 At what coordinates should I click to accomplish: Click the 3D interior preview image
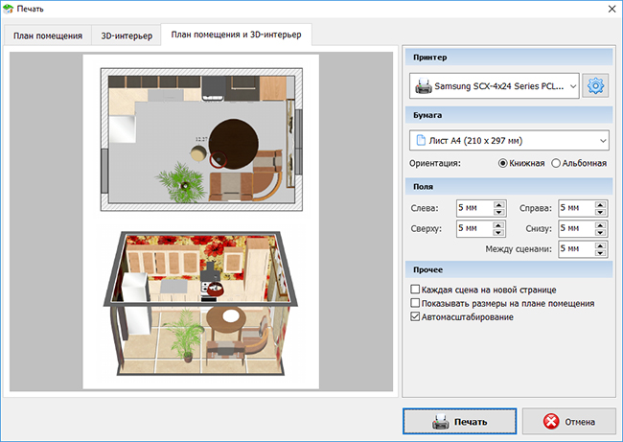pyautogui.click(x=201, y=303)
